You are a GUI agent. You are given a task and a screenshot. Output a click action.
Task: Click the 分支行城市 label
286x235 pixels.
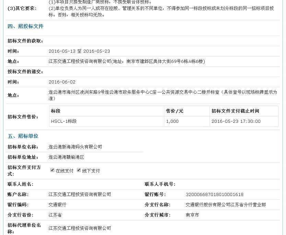(x=158, y=215)
